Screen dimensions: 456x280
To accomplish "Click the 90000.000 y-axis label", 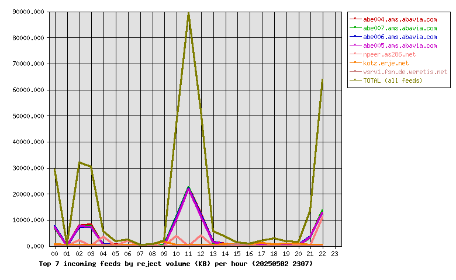I will [x=28, y=12].
